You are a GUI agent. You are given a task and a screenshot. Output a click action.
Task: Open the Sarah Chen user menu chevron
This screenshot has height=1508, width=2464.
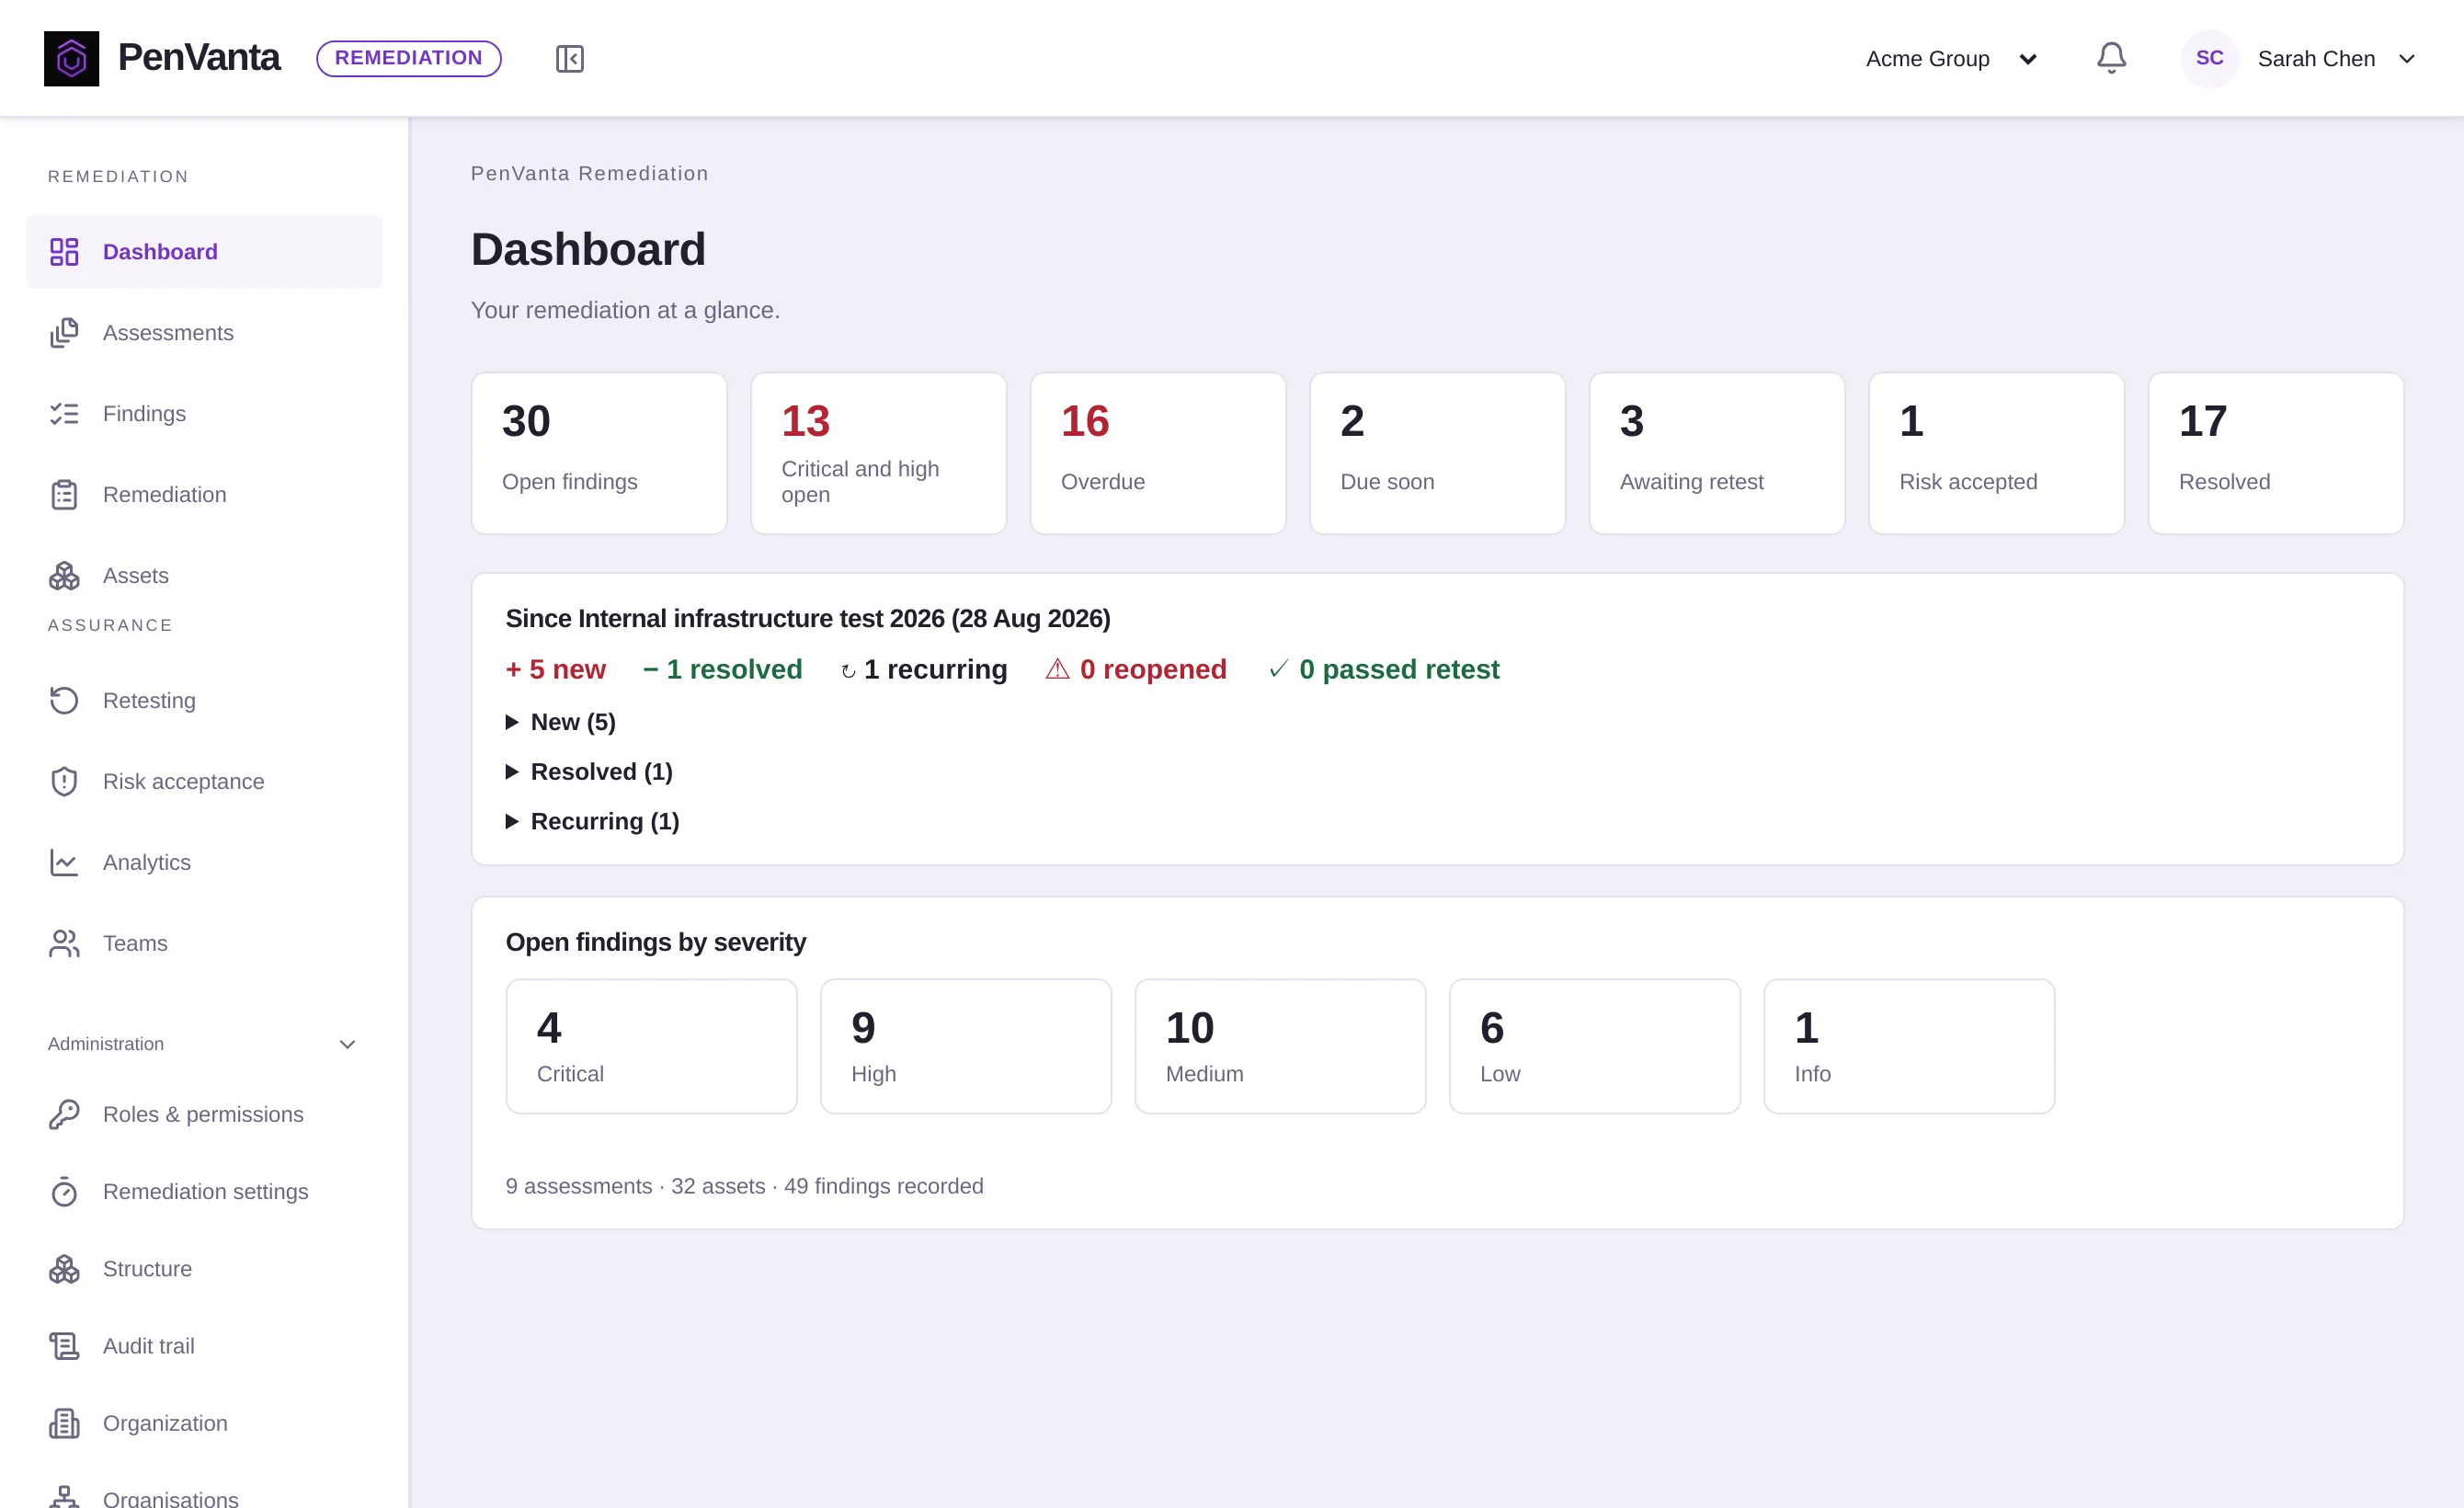pyautogui.click(x=2408, y=59)
